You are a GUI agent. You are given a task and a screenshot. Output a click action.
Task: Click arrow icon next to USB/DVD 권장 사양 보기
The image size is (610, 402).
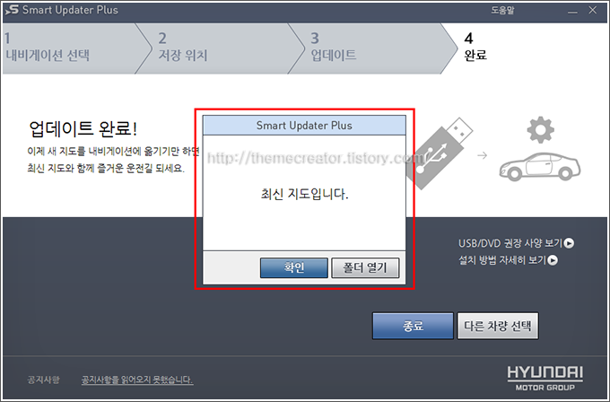tap(569, 243)
